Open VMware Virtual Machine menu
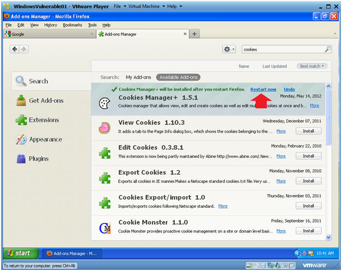The width and height of the screenshot is (342, 271). [146, 7]
